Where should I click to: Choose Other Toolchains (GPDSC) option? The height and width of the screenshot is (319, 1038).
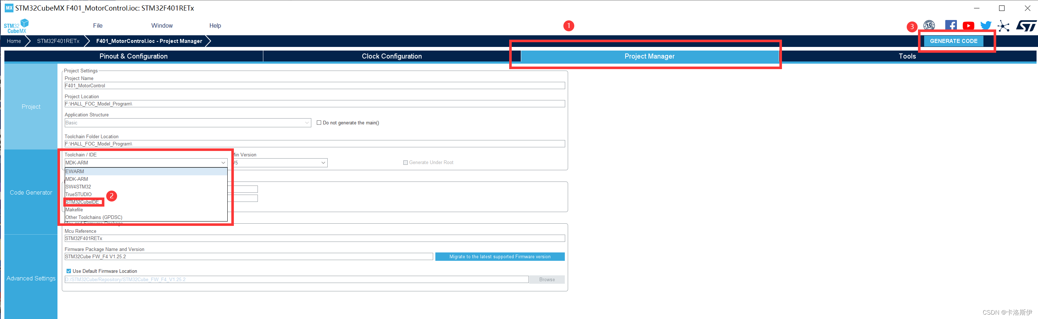point(146,218)
